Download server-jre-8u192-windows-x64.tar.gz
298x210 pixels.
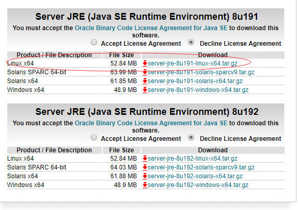tap(198, 185)
